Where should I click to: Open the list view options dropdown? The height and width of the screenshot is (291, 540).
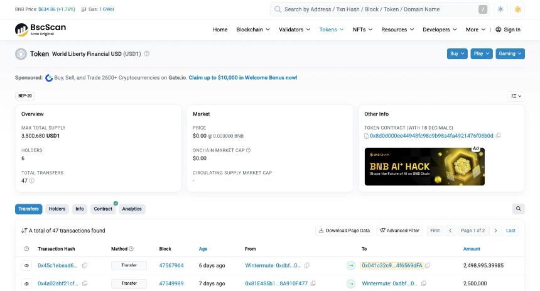click(516, 96)
